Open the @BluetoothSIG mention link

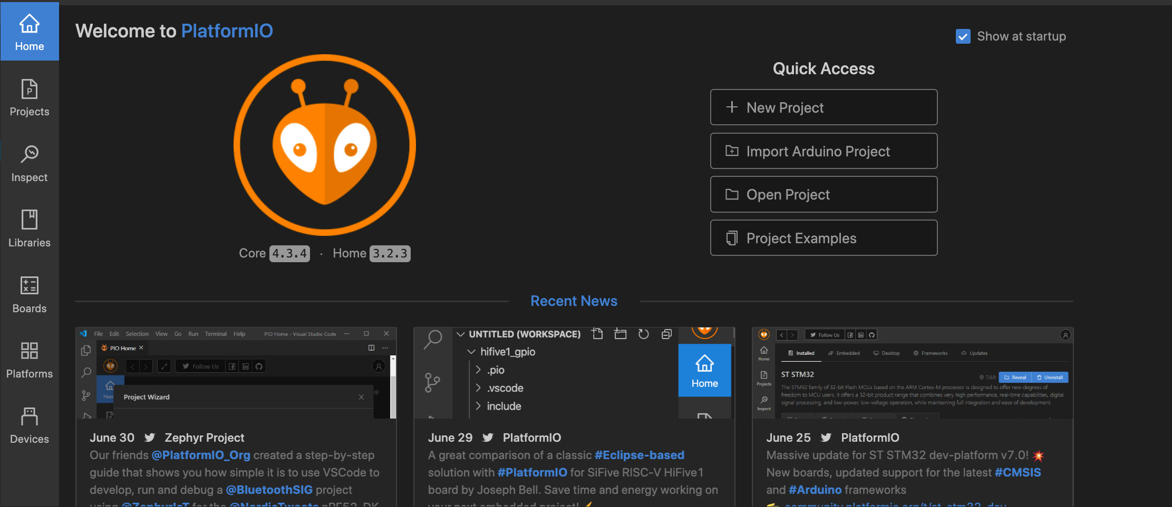(x=269, y=490)
